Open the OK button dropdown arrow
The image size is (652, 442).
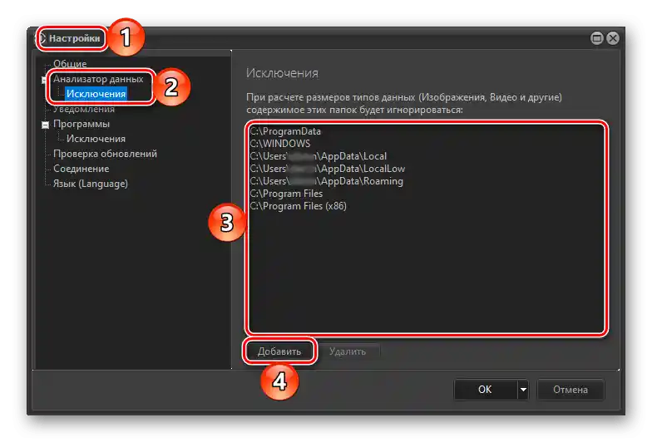(x=523, y=390)
